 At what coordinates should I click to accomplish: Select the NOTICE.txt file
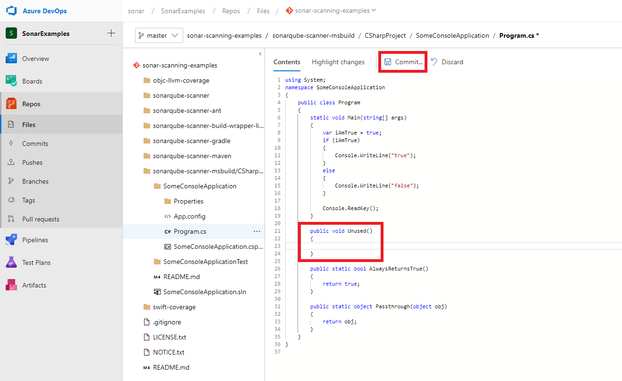click(169, 352)
